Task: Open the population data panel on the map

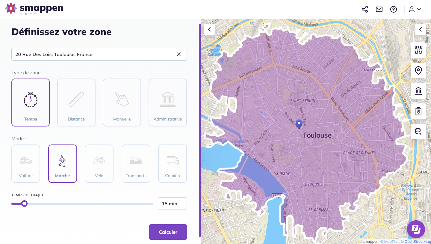Action: tap(418, 50)
